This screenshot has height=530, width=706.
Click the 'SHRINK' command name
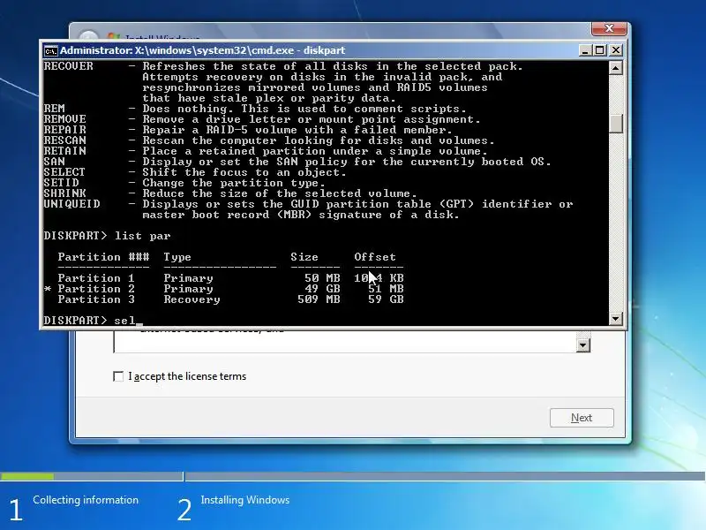coord(64,193)
